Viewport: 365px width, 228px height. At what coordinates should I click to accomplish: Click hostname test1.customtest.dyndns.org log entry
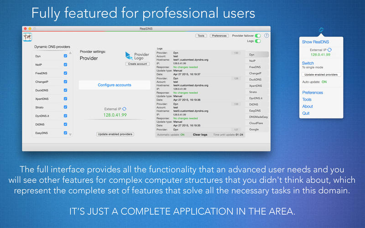[191, 60]
